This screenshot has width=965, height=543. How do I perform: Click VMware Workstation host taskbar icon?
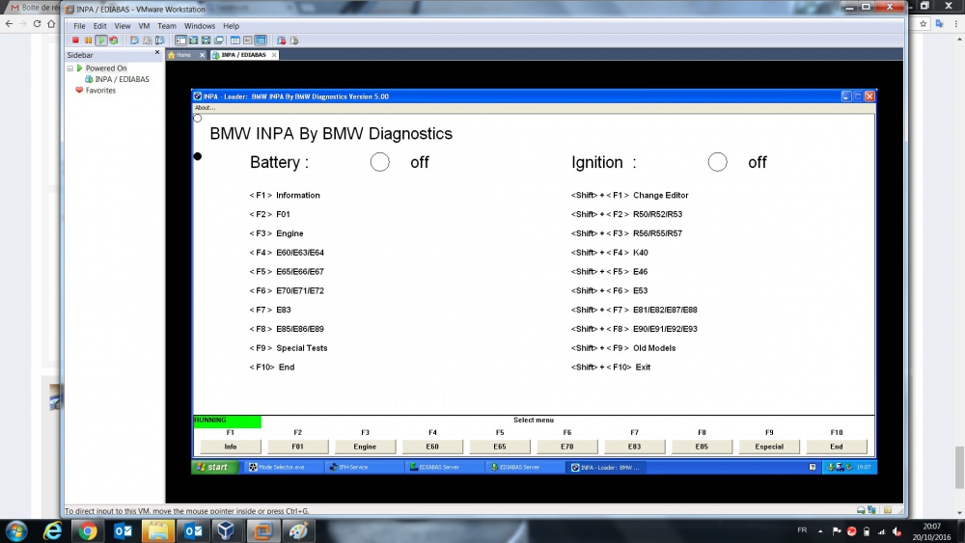(262, 530)
